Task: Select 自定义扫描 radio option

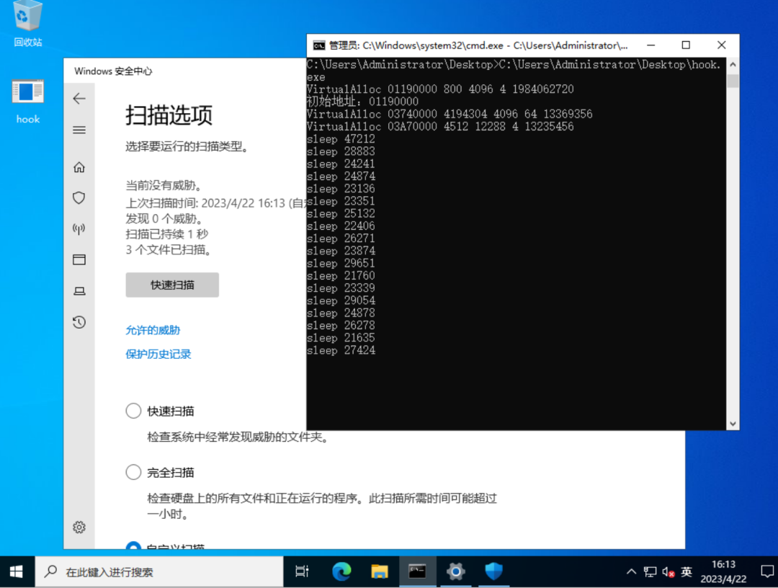Action: pos(133,545)
